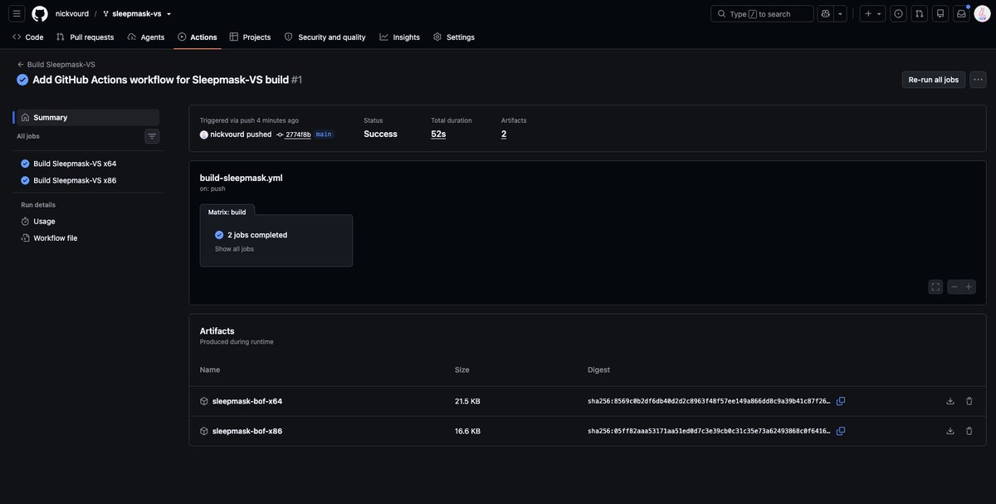Select the Actions tab
Viewport: 996px width, 504px height.
point(197,37)
